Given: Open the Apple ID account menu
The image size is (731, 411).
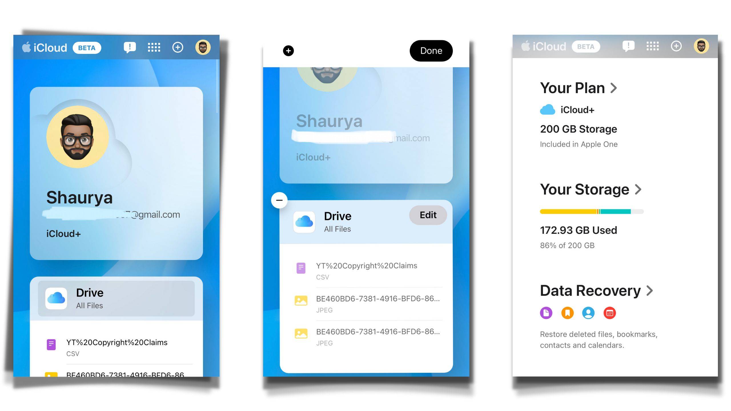Looking at the screenshot, I should (203, 47).
